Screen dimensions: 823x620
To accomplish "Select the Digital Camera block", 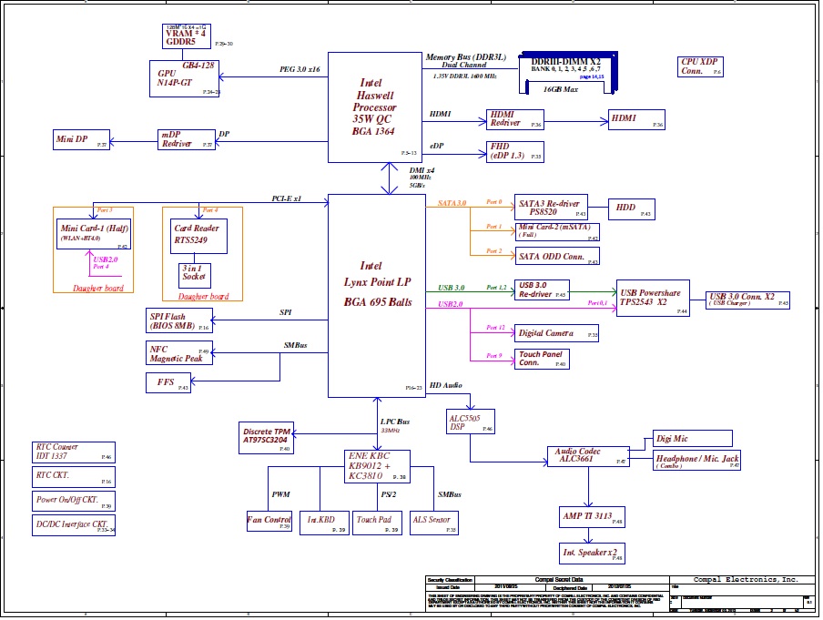I will tap(556, 334).
